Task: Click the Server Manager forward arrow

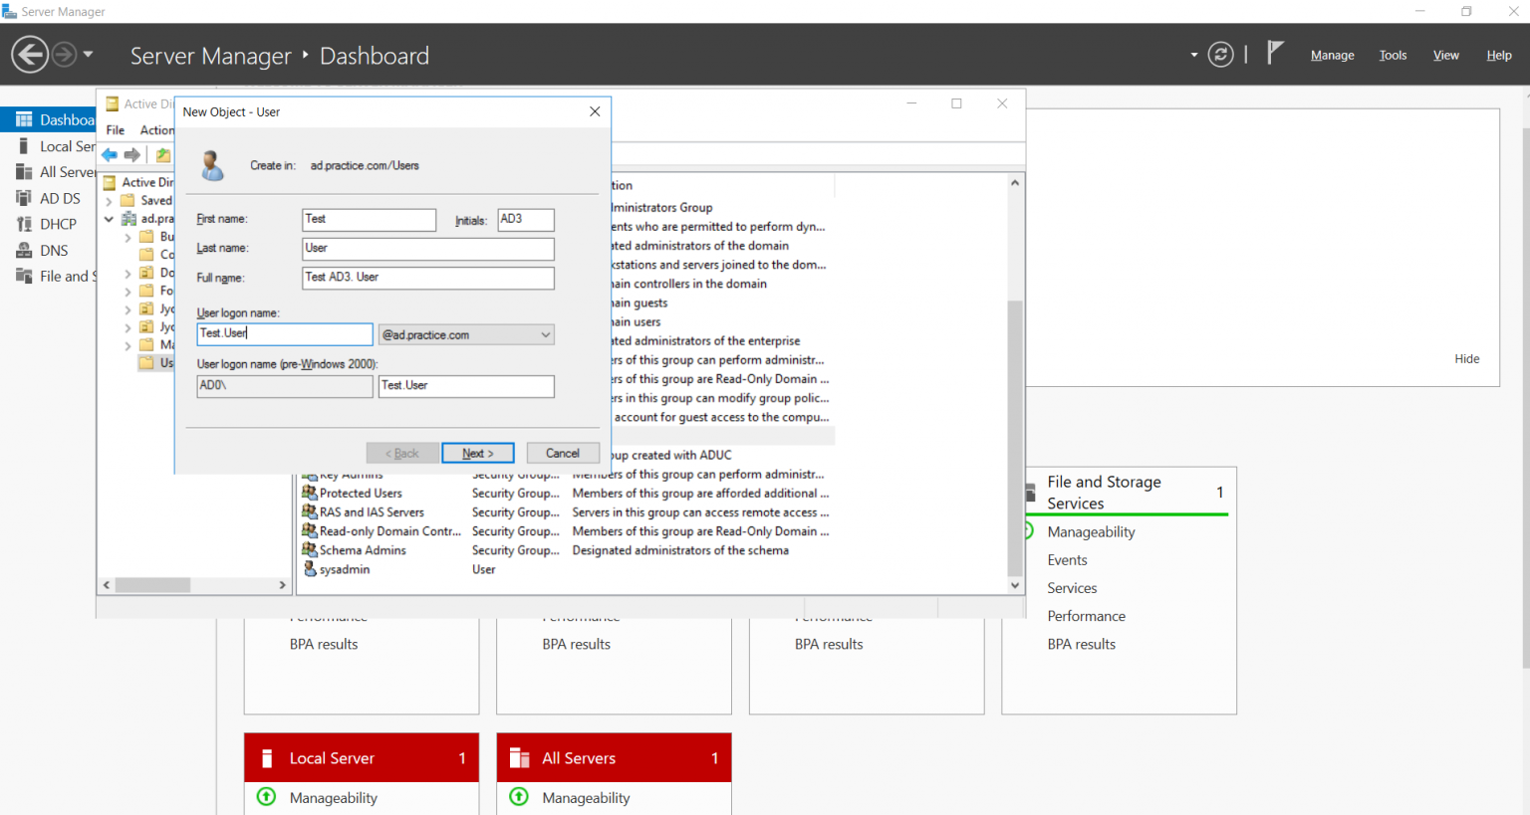Action: [x=64, y=54]
